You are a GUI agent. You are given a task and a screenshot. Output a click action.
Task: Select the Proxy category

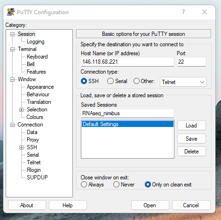(x=33, y=140)
